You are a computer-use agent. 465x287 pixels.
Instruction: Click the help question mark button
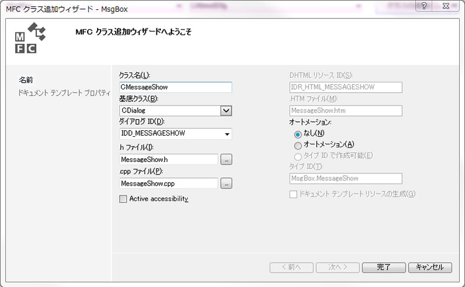pos(424,6)
